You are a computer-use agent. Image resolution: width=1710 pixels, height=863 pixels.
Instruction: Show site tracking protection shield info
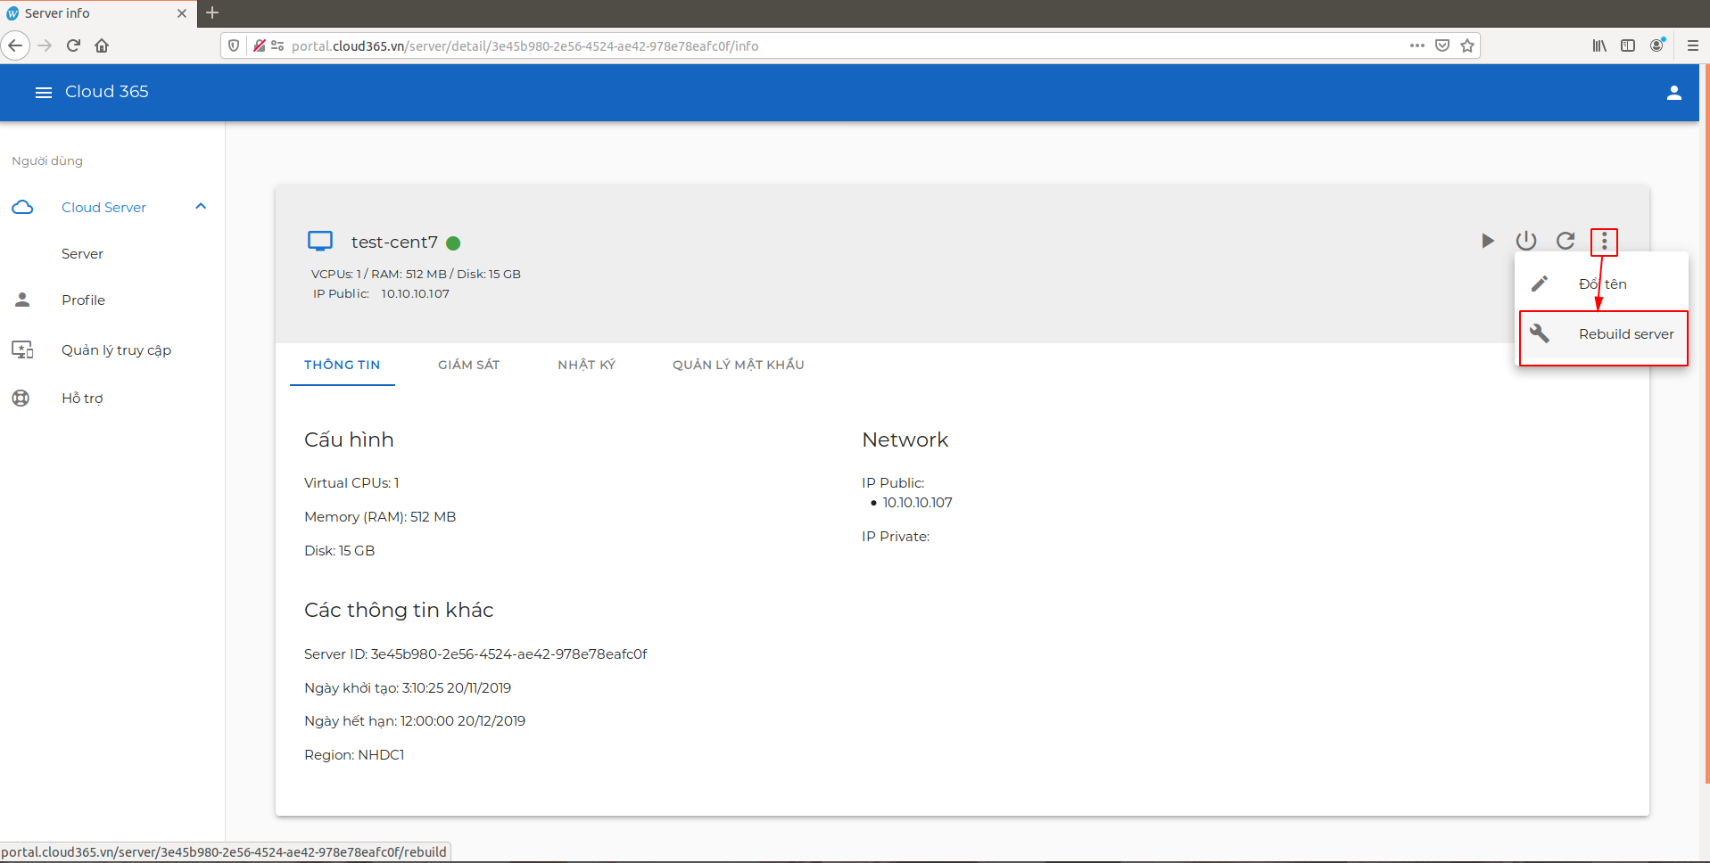click(x=234, y=45)
